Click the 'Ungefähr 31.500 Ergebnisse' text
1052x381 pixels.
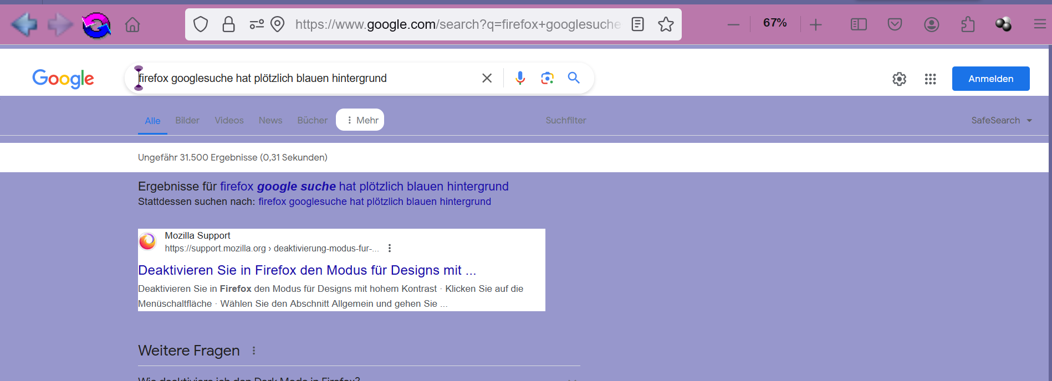click(233, 157)
